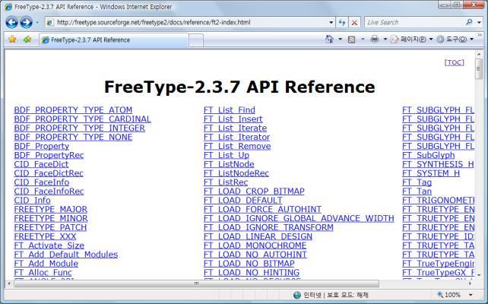Image resolution: width=488 pixels, height=304 pixels.
Task: Click the Add to Favorites icon
Action: [x=27, y=40]
